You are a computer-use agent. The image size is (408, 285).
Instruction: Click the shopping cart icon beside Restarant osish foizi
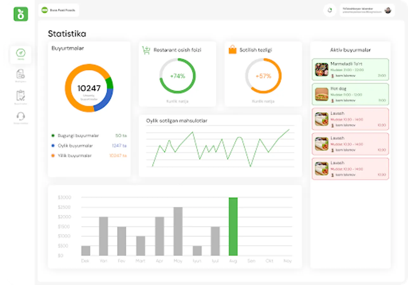(146, 50)
